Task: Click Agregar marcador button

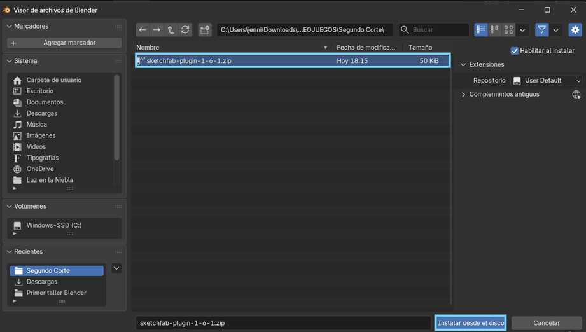Action: (64, 43)
